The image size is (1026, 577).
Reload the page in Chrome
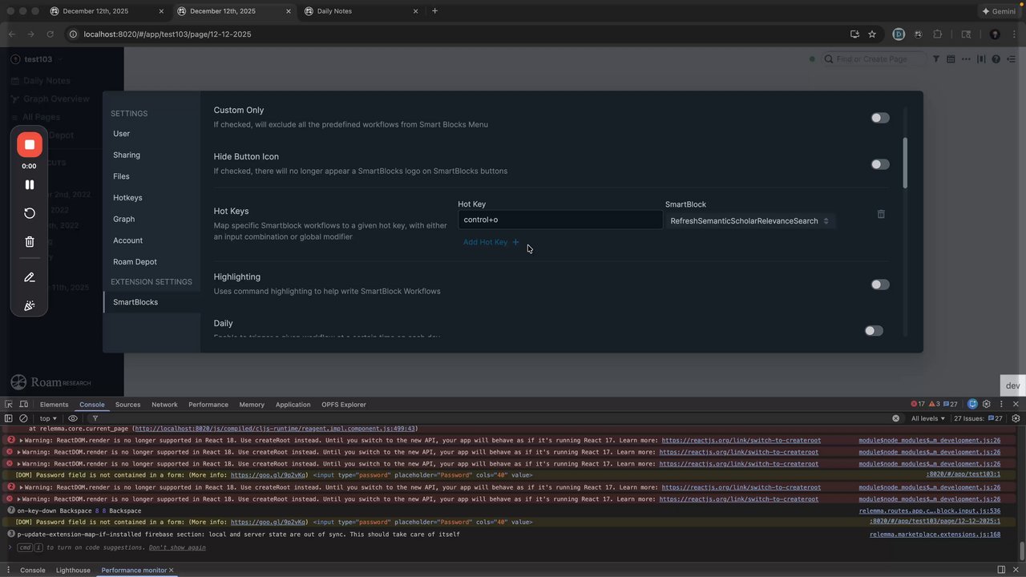(50, 34)
